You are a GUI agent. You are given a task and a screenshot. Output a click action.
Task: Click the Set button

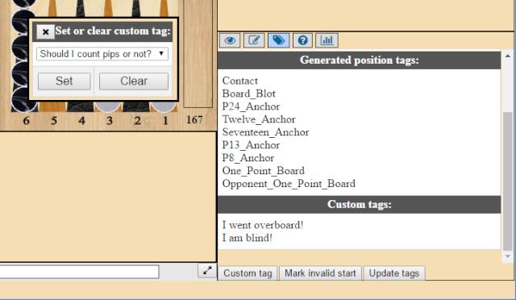64,81
